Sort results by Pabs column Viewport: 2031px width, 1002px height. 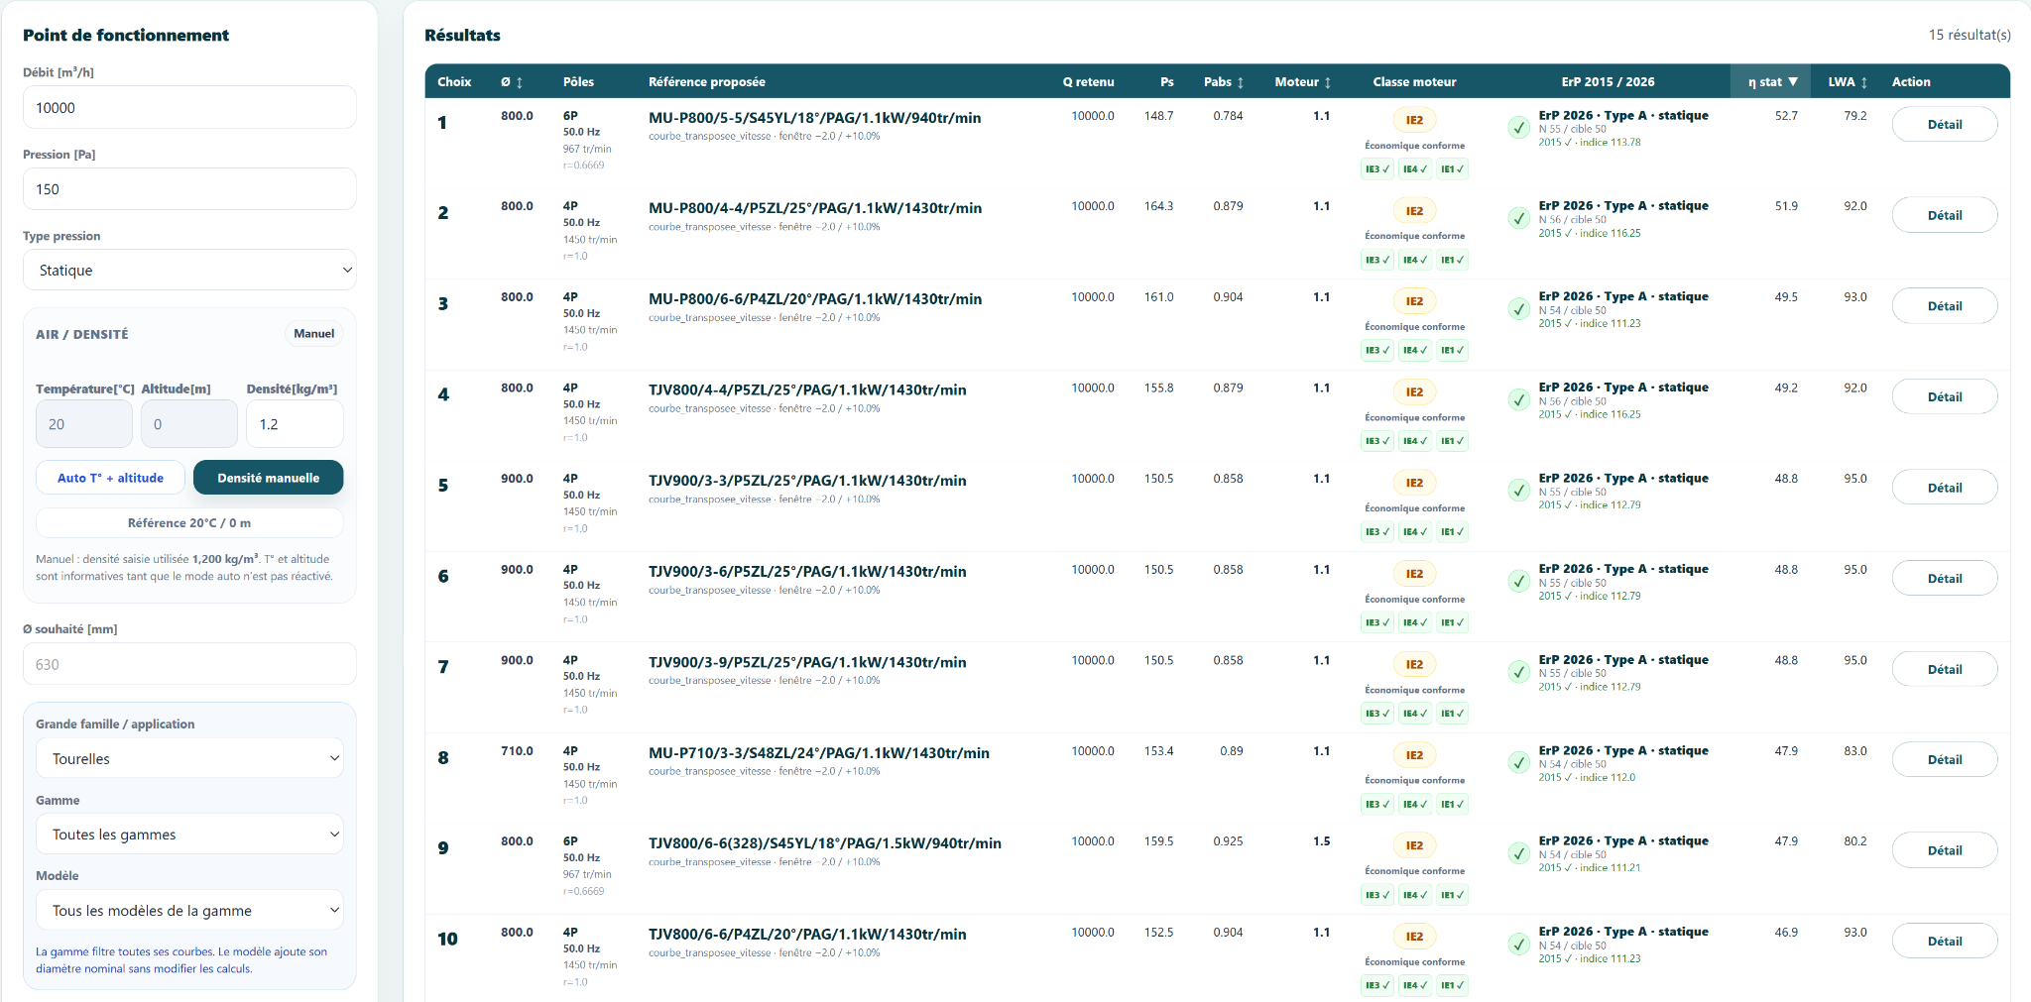pyautogui.click(x=1224, y=82)
